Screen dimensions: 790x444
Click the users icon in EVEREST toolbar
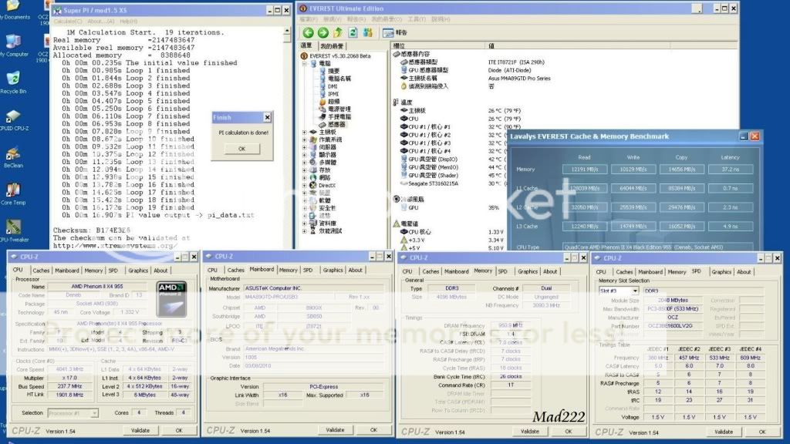pos(368,32)
